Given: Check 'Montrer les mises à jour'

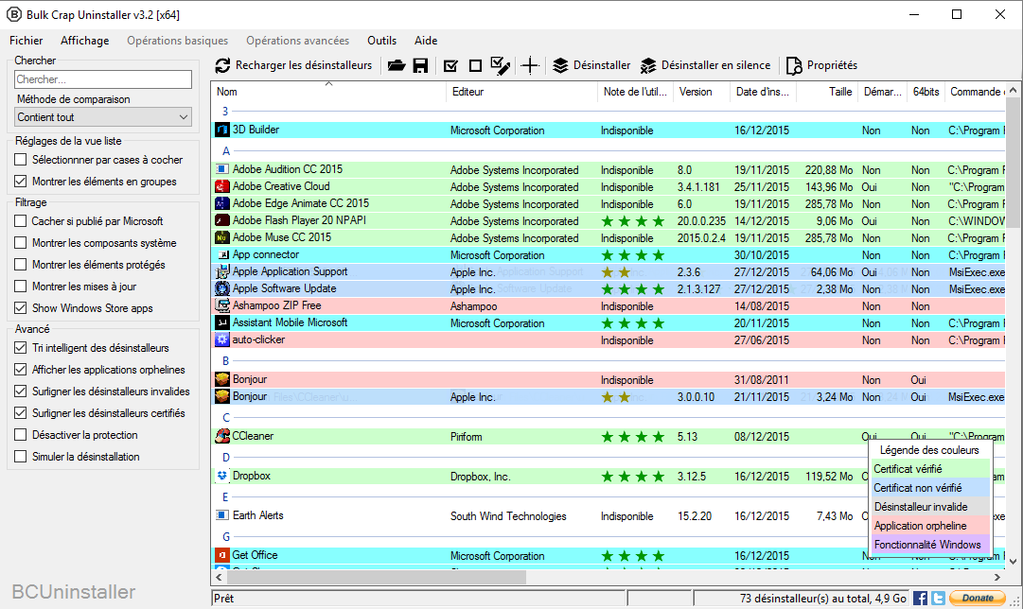Looking at the screenshot, I should [x=21, y=287].
